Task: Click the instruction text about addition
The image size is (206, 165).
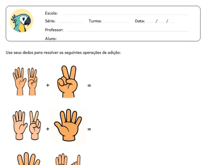Action: point(63,53)
